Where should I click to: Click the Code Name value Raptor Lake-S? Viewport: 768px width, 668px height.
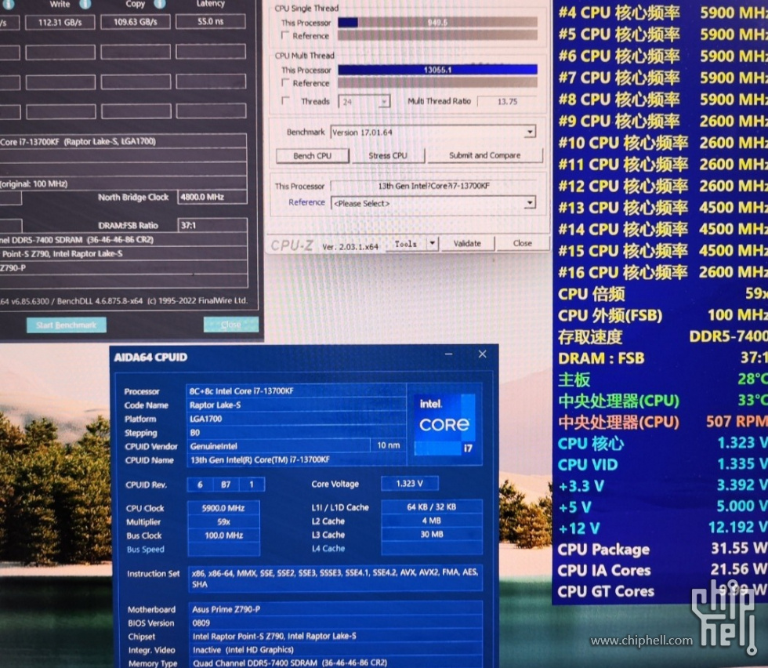coord(296,405)
